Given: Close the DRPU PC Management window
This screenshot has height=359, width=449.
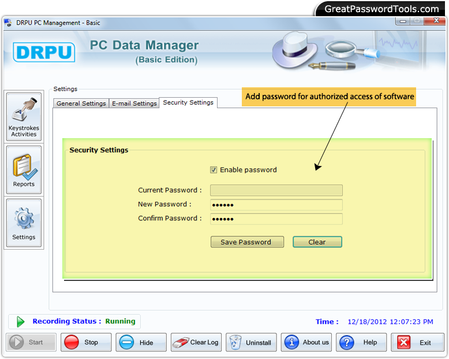Looking at the screenshot, I should pyautogui.click(x=436, y=21).
